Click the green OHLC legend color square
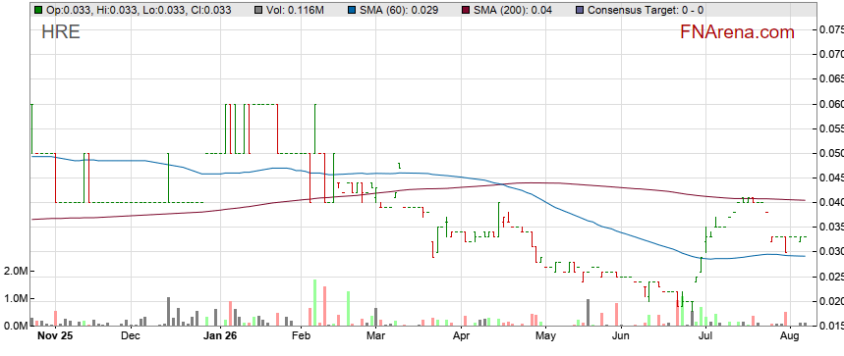844x356 pixels. click(x=37, y=10)
